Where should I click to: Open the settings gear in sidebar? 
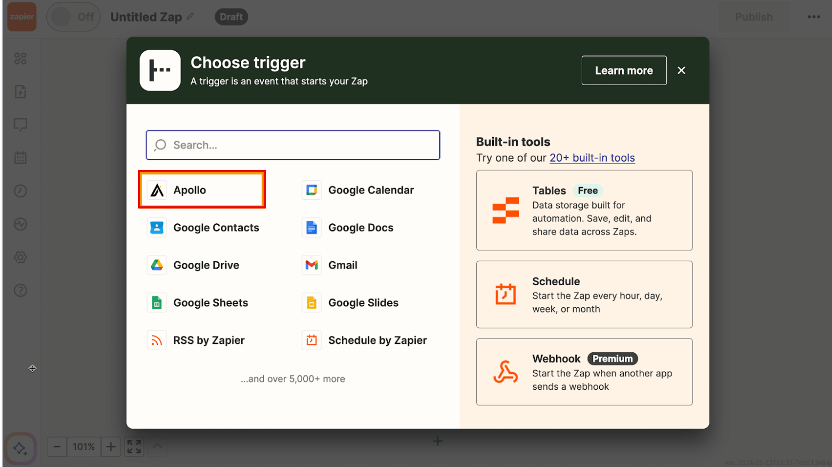tap(20, 257)
